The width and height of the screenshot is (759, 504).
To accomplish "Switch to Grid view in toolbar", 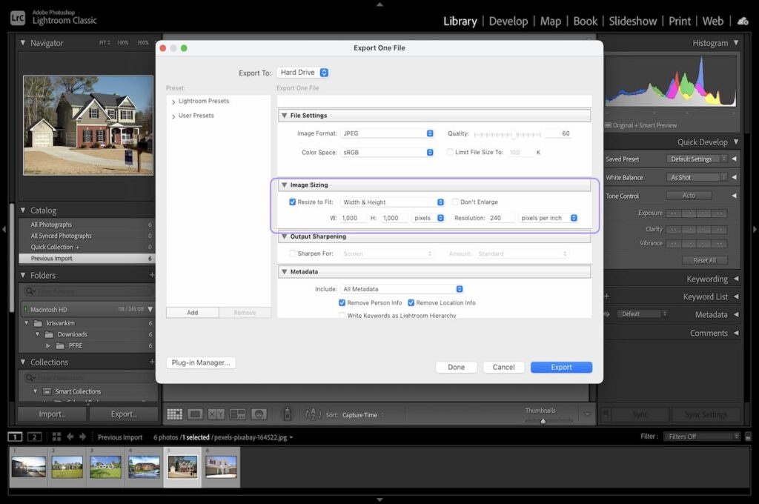I will coord(174,414).
